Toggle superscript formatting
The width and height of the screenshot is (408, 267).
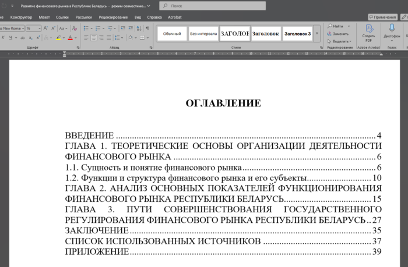tap(38, 38)
